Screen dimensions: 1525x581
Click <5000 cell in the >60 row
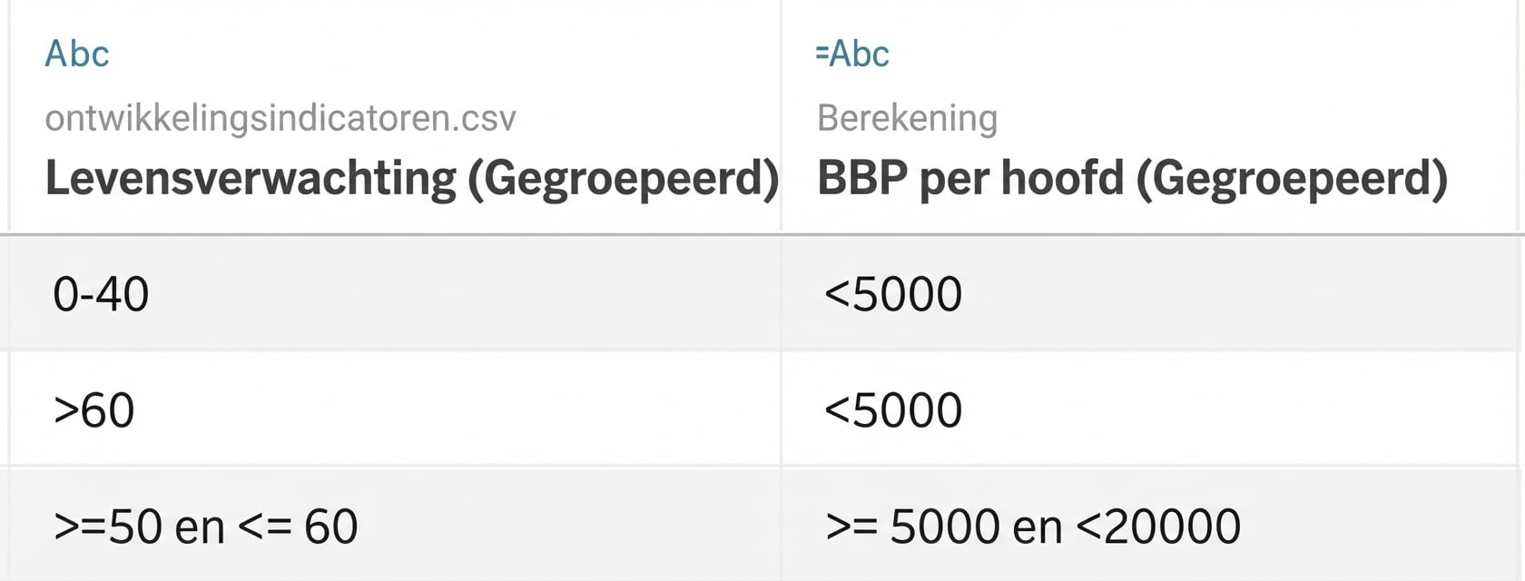coord(893,410)
